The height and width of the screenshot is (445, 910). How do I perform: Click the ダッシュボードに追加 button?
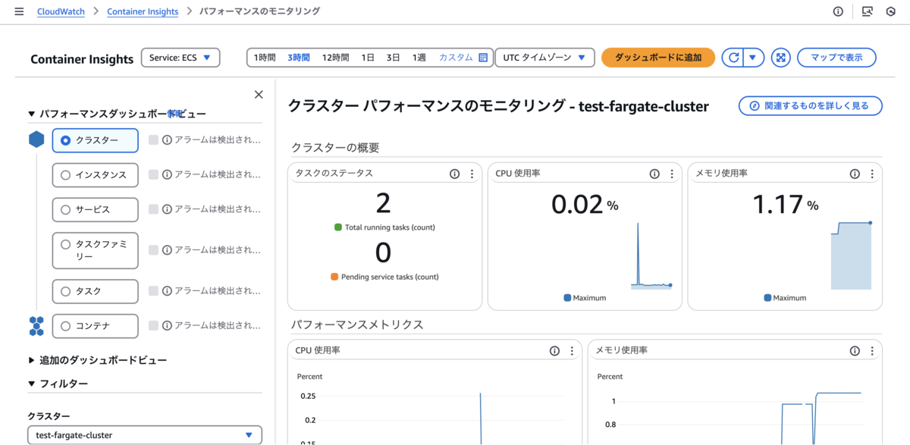658,57
